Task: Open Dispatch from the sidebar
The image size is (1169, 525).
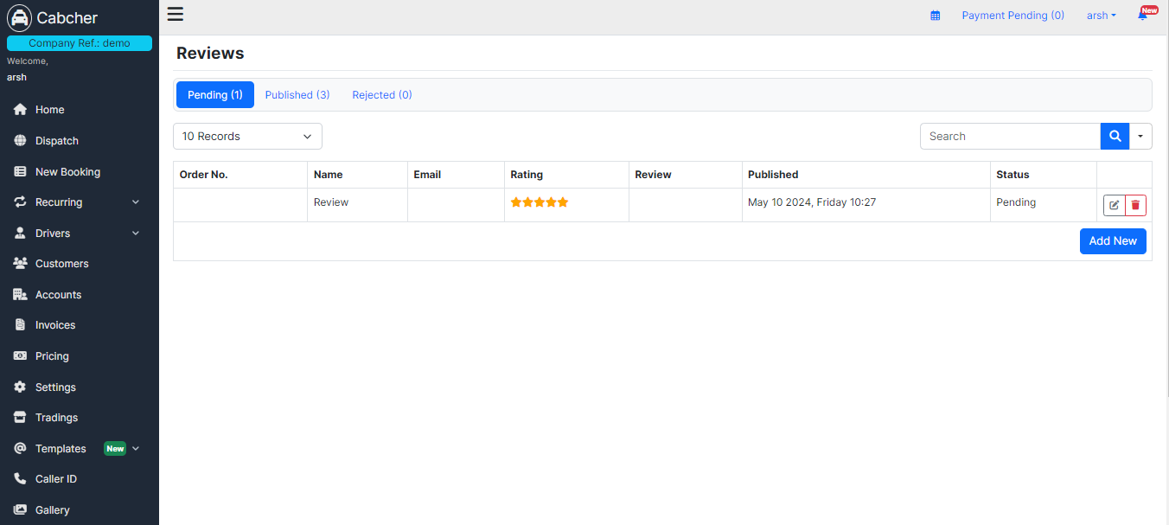Action: pos(56,141)
